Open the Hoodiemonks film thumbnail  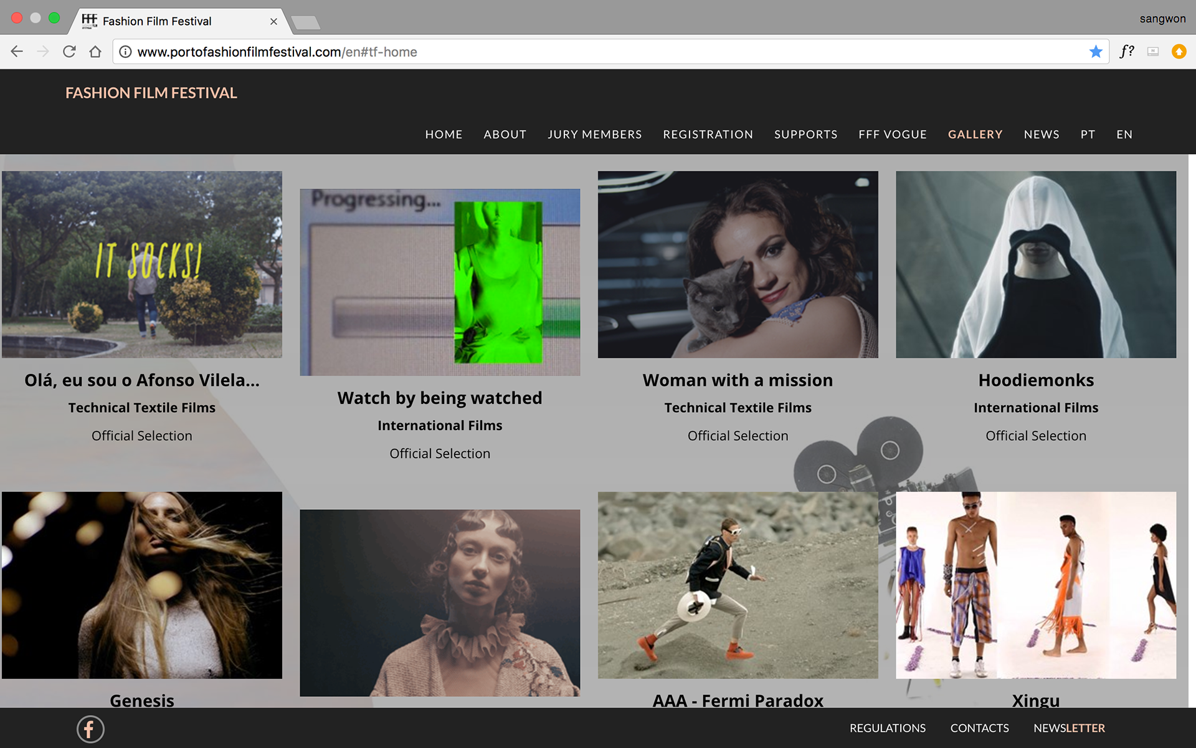1035,264
